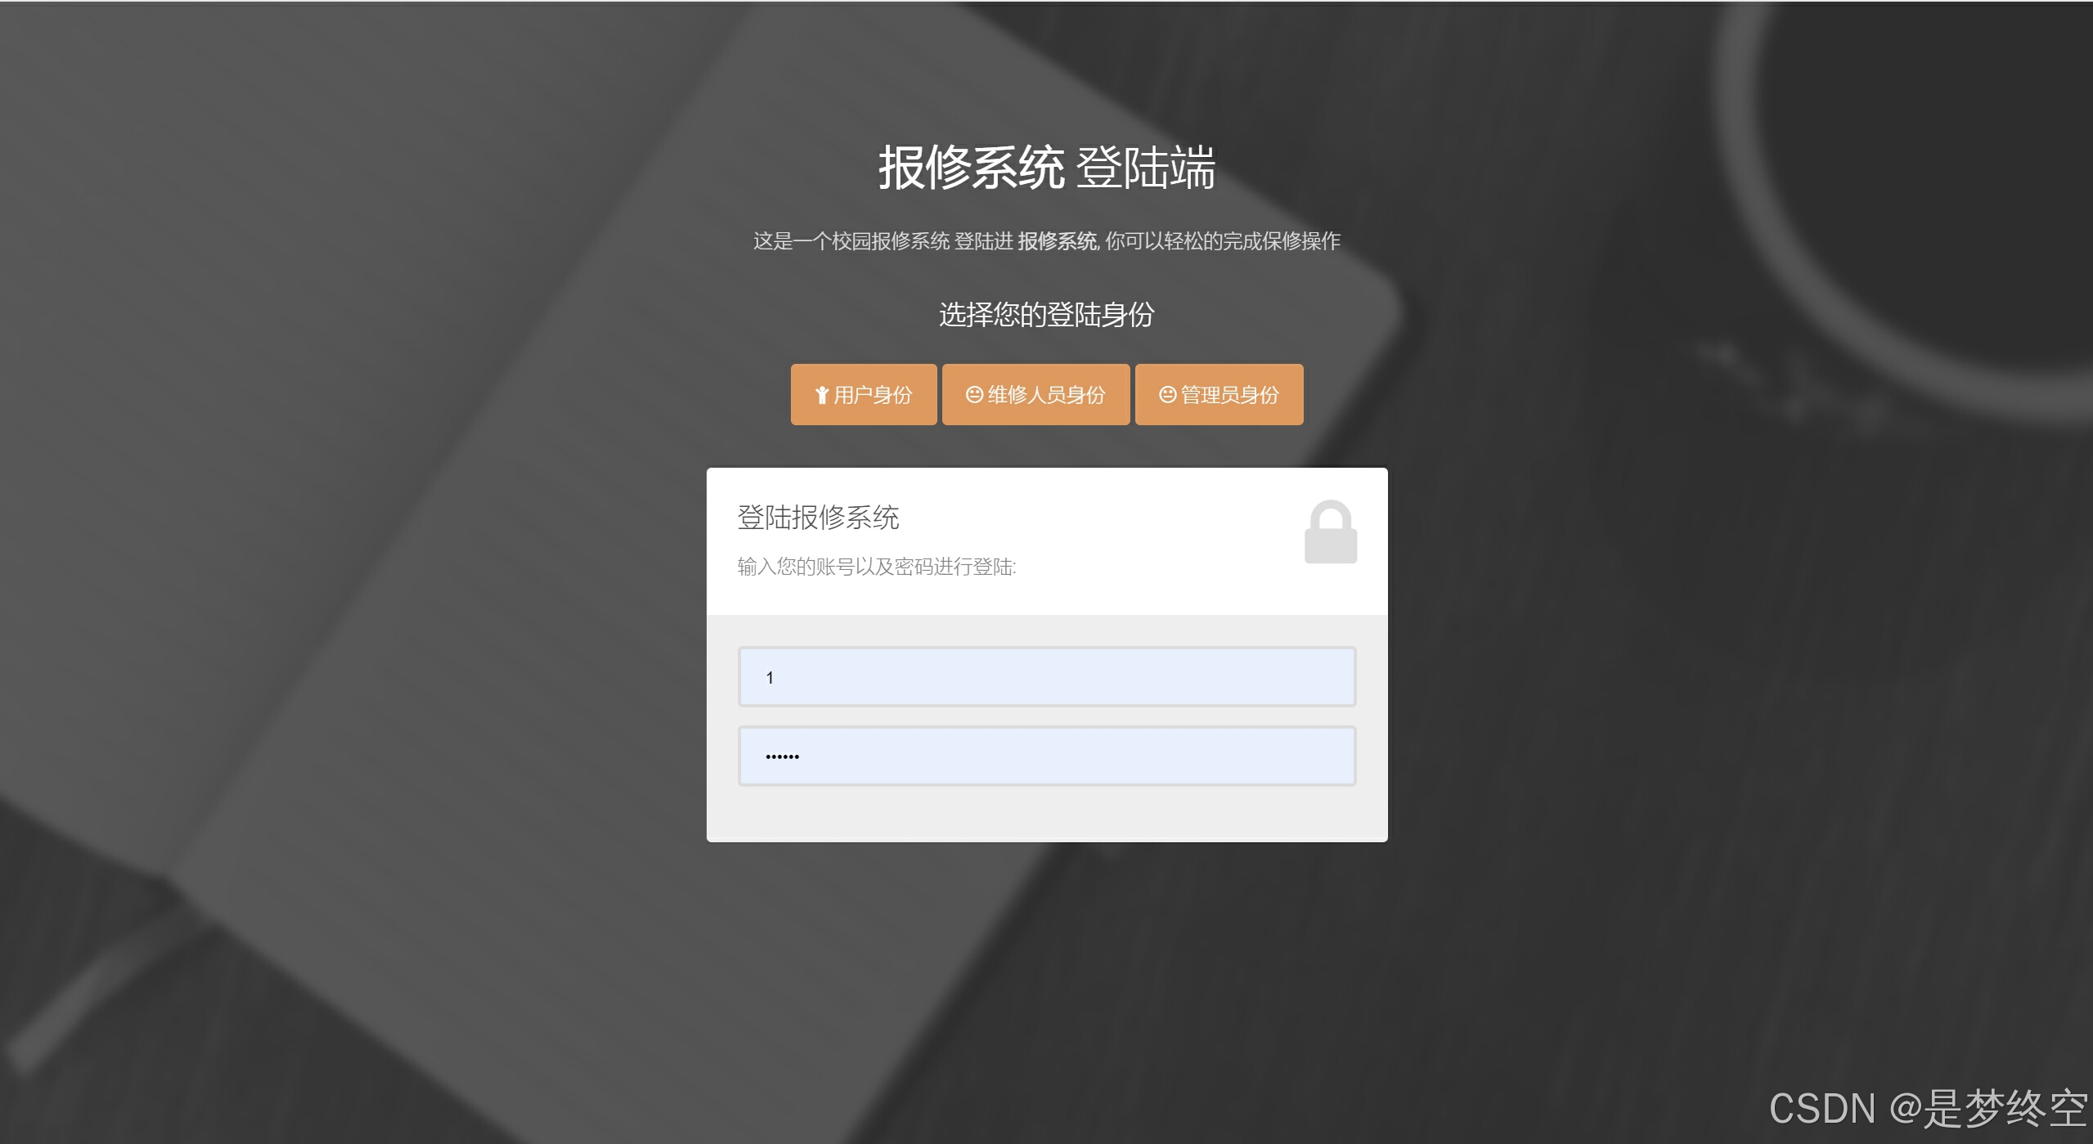Click the smiley icon on 管理员身份

pos(1167,395)
